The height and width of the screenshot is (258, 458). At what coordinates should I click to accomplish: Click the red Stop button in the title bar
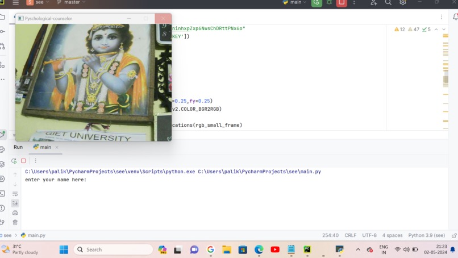pos(342,3)
